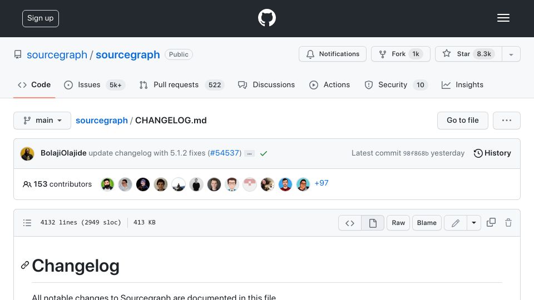Click the trash delete file icon
The image size is (534, 300).
click(508, 223)
